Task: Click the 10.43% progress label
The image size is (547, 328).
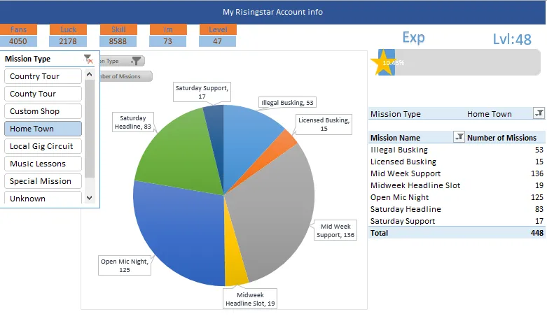Action: 393,63
